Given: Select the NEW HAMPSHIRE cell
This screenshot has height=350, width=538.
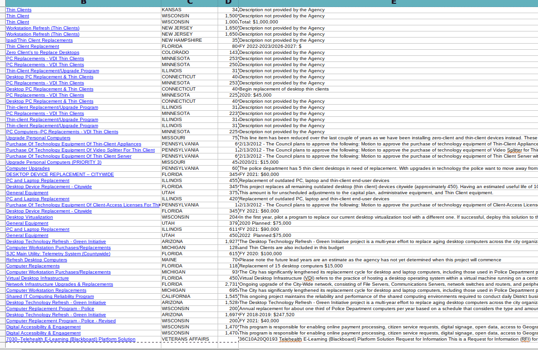Looking at the screenshot, I should [x=189, y=40].
